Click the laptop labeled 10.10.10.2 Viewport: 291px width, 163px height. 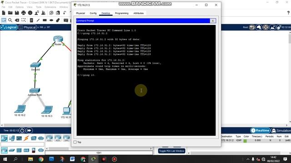(x=20, y=109)
